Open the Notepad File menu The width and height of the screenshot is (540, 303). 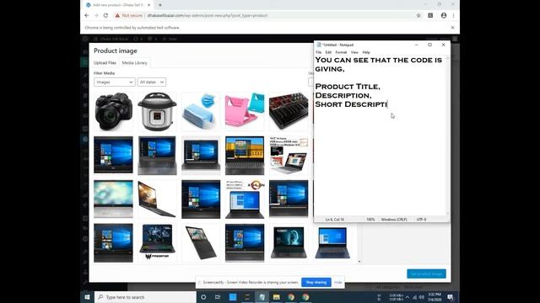pyautogui.click(x=319, y=52)
